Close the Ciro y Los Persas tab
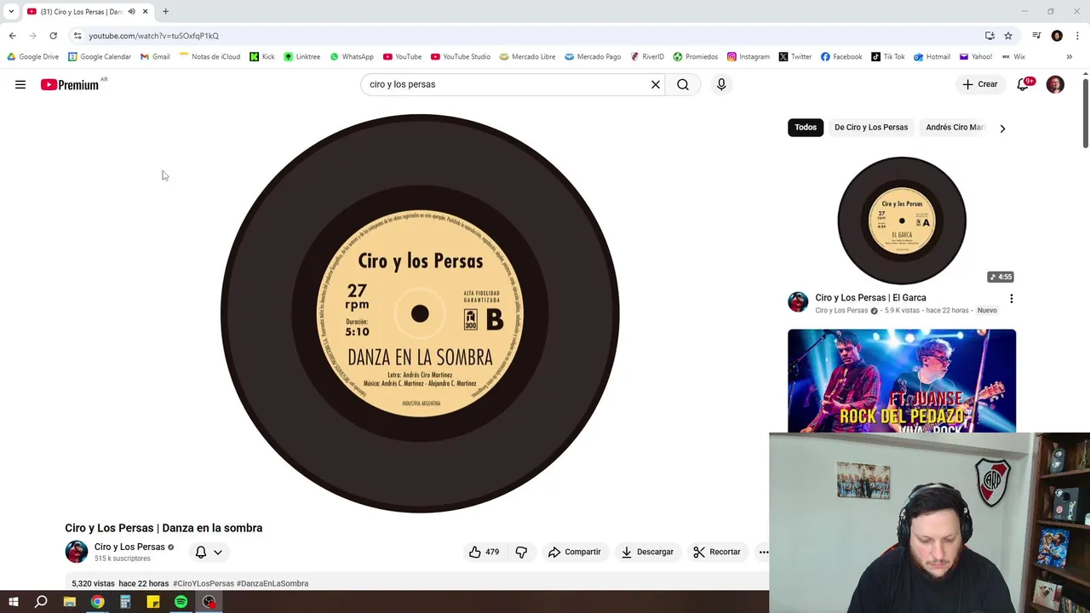This screenshot has height=613, width=1090. 145,12
